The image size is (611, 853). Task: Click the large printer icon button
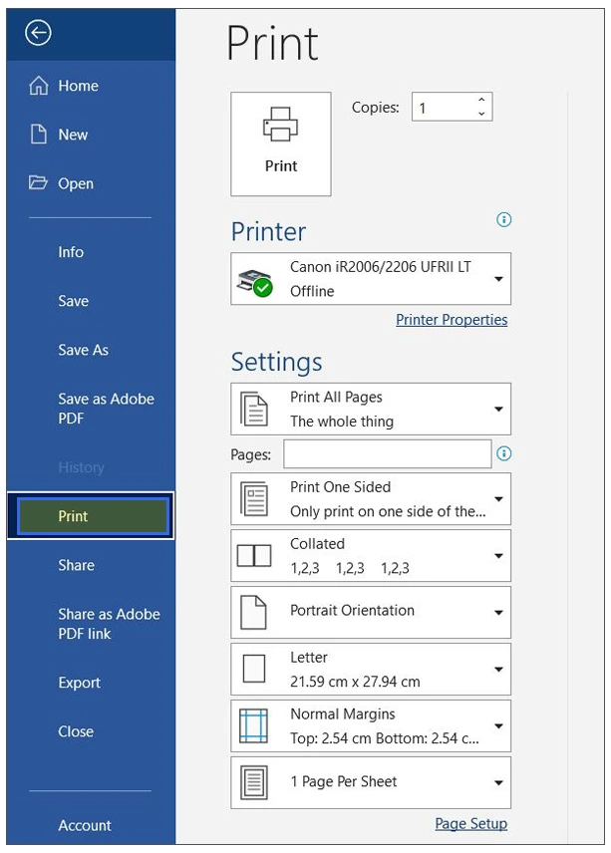(x=281, y=143)
